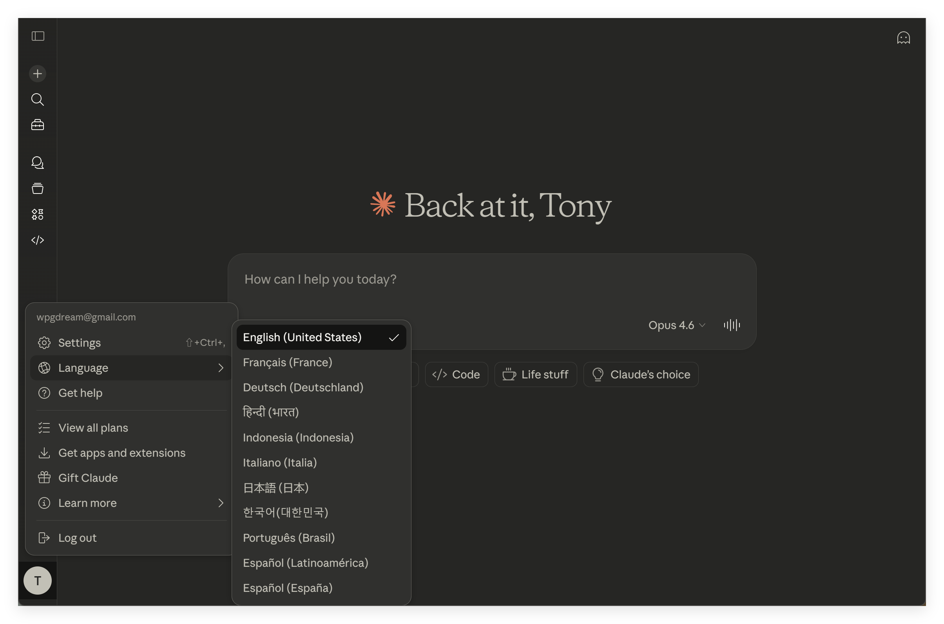Expand the Language submenu arrow
The image size is (944, 624).
point(221,368)
